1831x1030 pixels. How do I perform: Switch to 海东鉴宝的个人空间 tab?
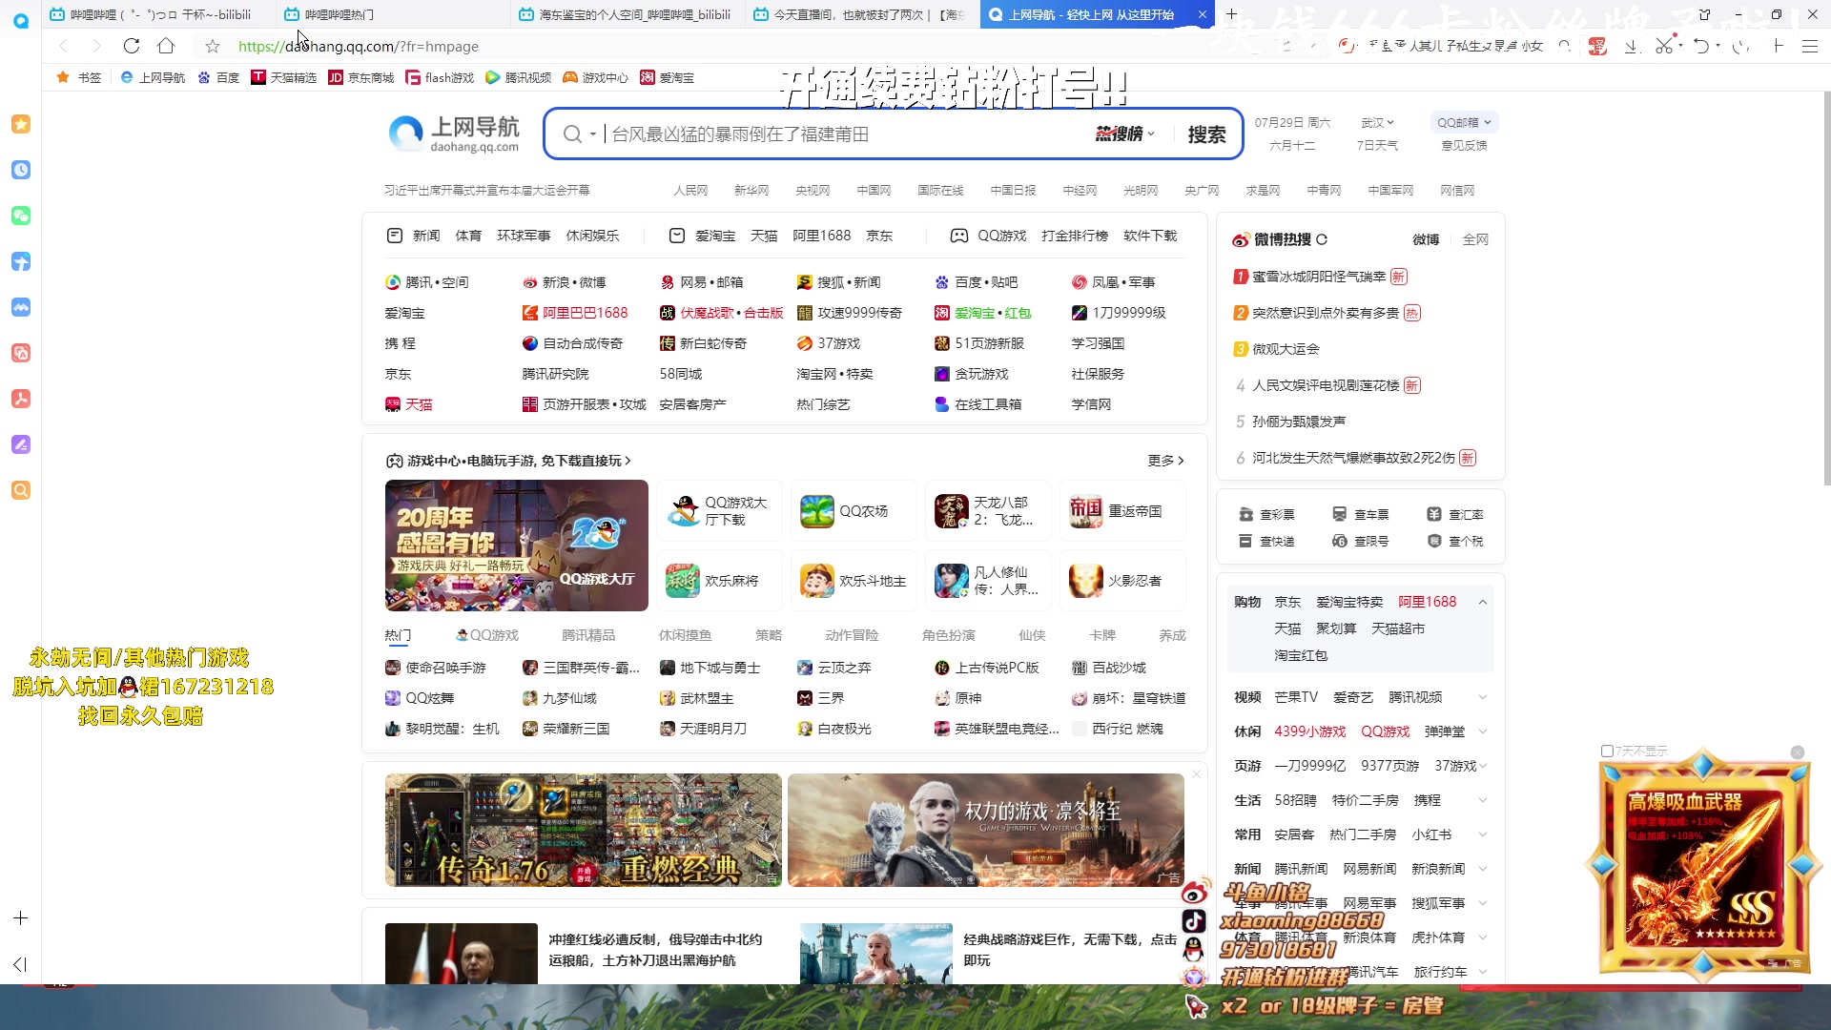[x=627, y=14]
